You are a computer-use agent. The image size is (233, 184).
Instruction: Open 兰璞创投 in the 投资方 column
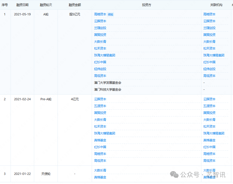100,28
